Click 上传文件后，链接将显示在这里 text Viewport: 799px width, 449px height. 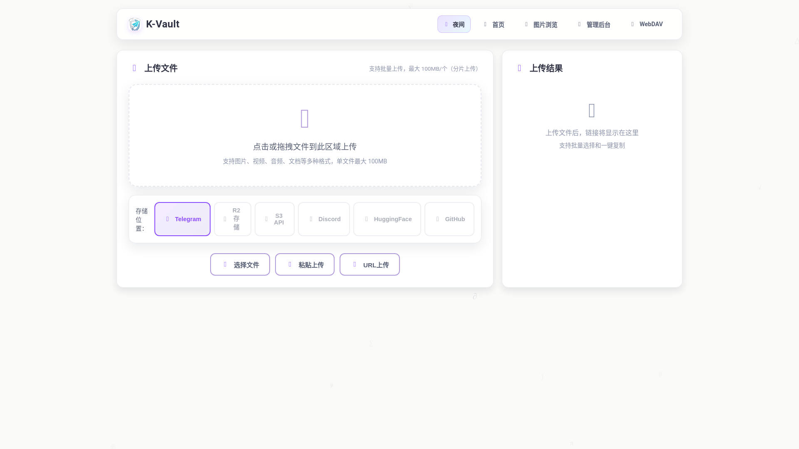click(x=592, y=133)
